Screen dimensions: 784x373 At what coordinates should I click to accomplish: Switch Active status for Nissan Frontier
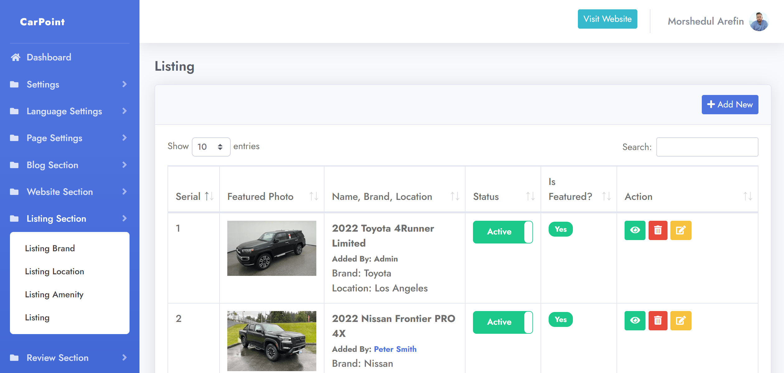point(503,322)
